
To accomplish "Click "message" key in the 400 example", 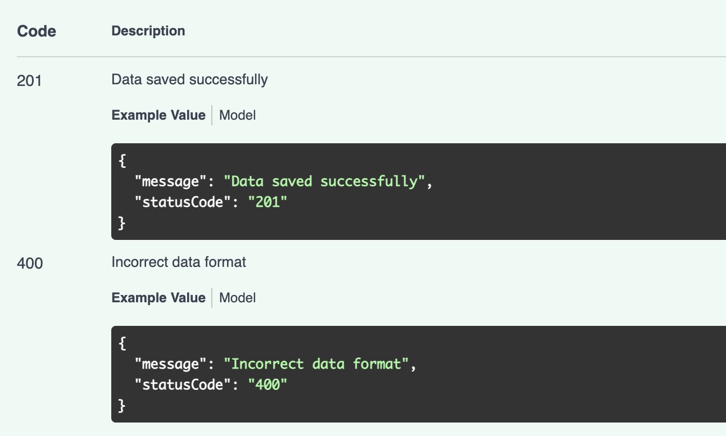I will tap(167, 364).
